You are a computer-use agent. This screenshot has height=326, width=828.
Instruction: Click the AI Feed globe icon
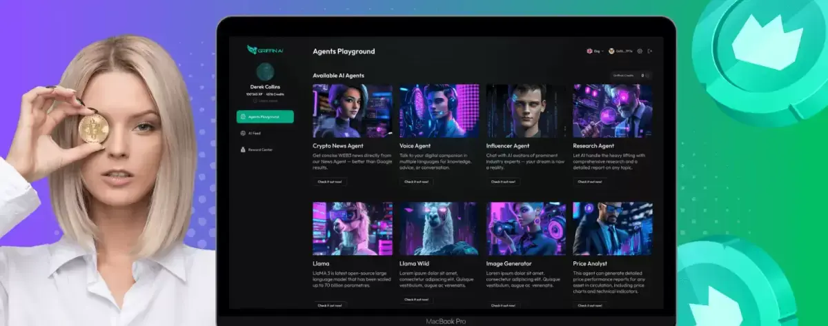243,133
